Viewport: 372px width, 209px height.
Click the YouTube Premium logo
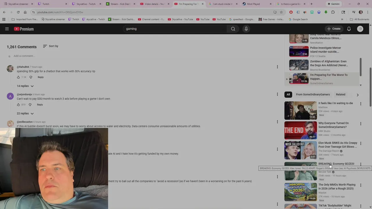point(24,29)
